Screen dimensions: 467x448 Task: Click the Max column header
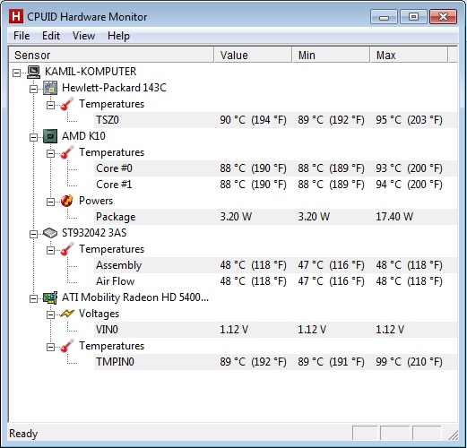pyautogui.click(x=409, y=55)
